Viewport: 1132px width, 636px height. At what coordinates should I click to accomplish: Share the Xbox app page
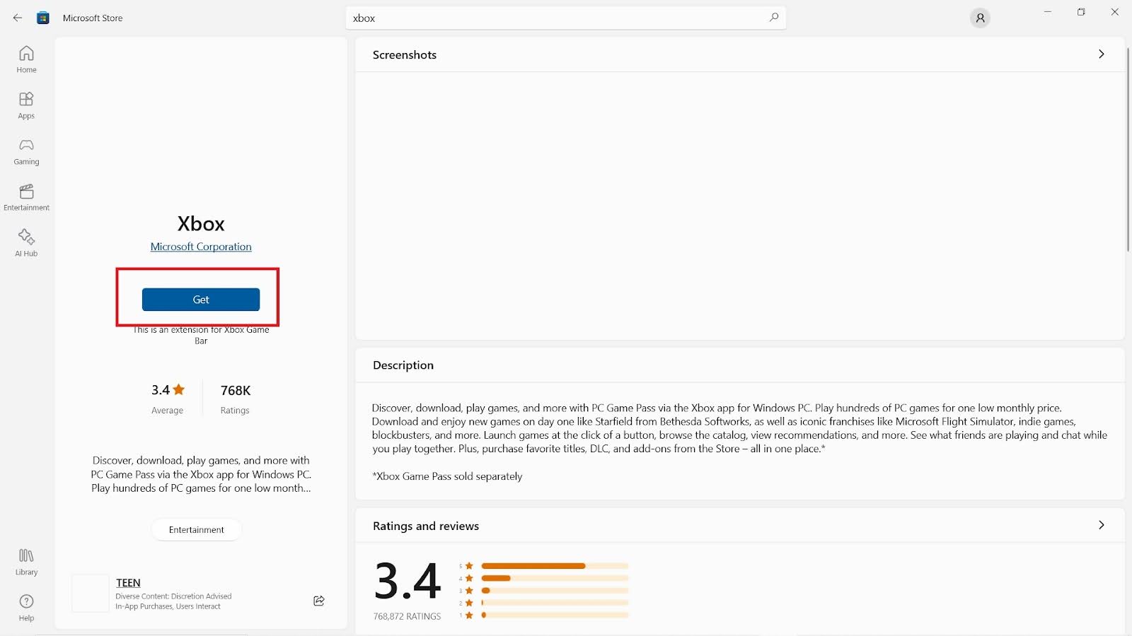(x=319, y=601)
